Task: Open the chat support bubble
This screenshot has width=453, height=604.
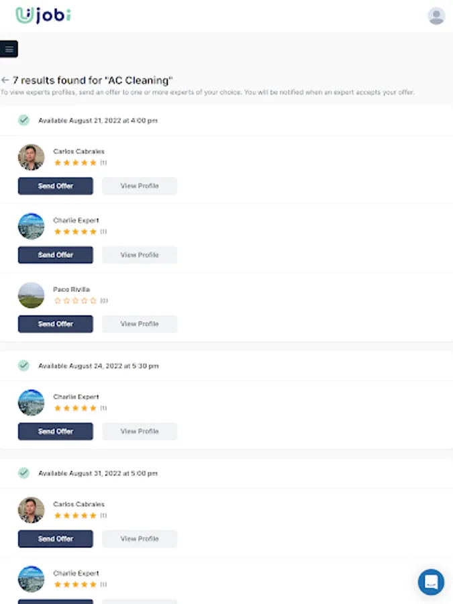Action: [431, 582]
